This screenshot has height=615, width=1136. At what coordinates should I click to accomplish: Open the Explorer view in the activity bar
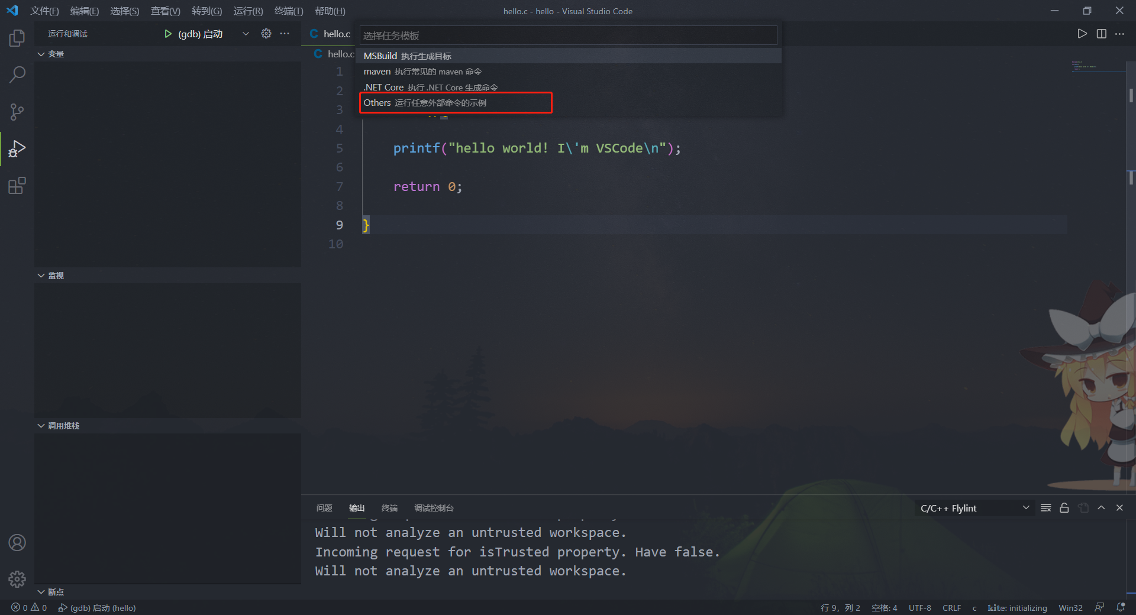pos(17,37)
